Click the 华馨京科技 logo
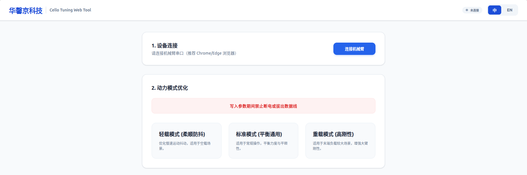 [x=25, y=11]
